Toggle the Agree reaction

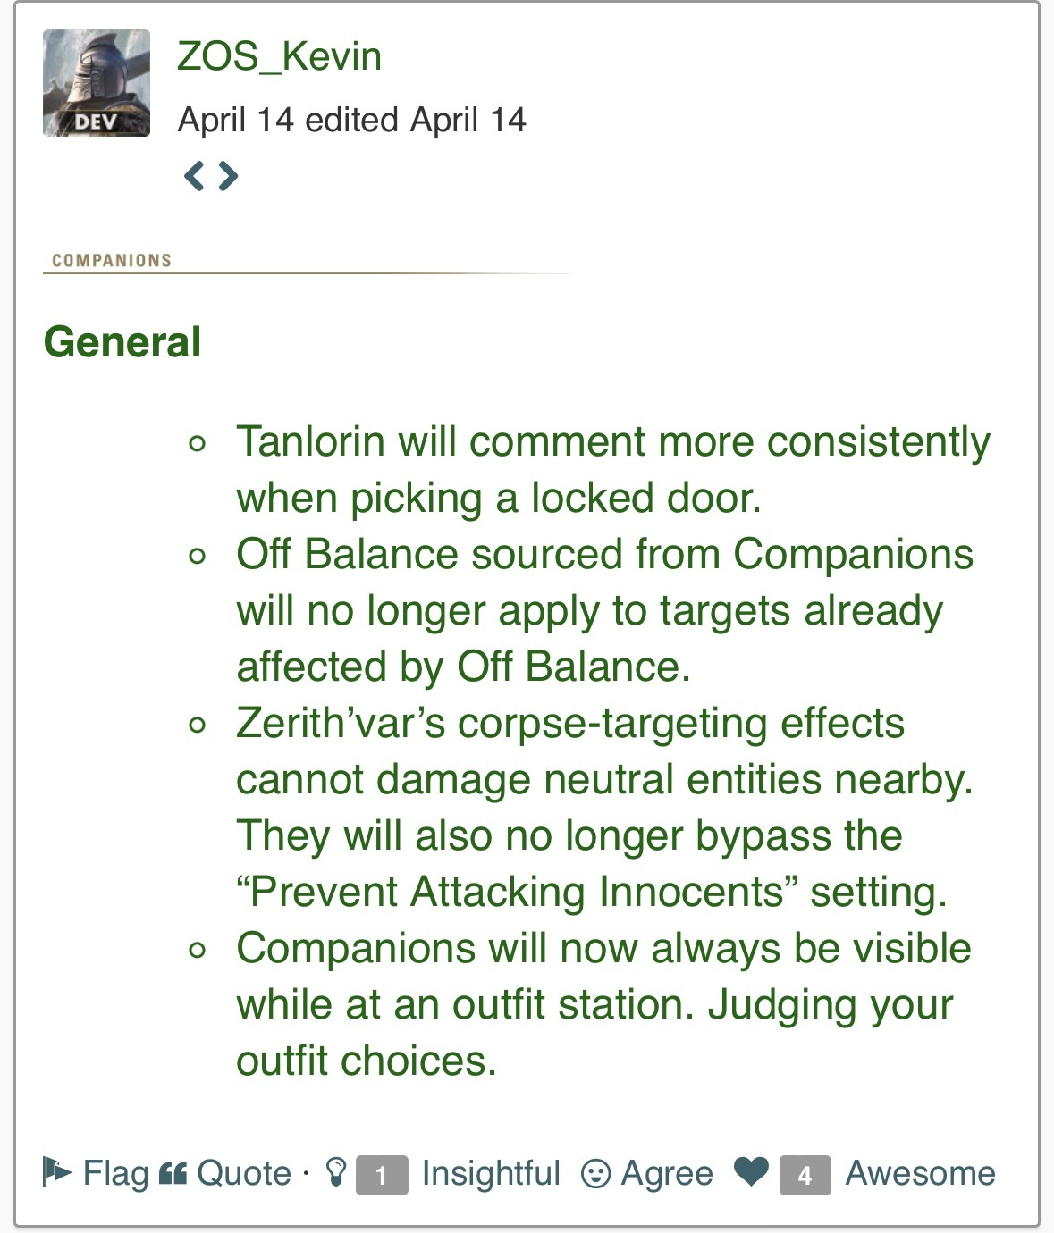[x=667, y=1173]
